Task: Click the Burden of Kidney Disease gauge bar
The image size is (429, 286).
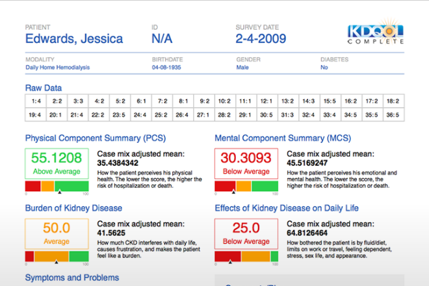Action: [57, 257]
